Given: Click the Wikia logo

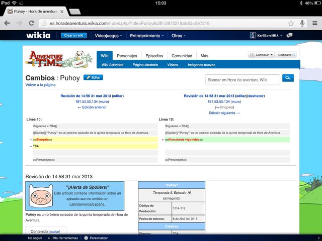Looking at the screenshot, I should click(38, 36).
